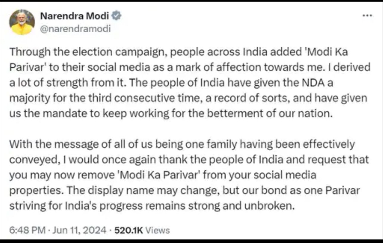Click the checkmark inside the verified badge

pyautogui.click(x=116, y=16)
